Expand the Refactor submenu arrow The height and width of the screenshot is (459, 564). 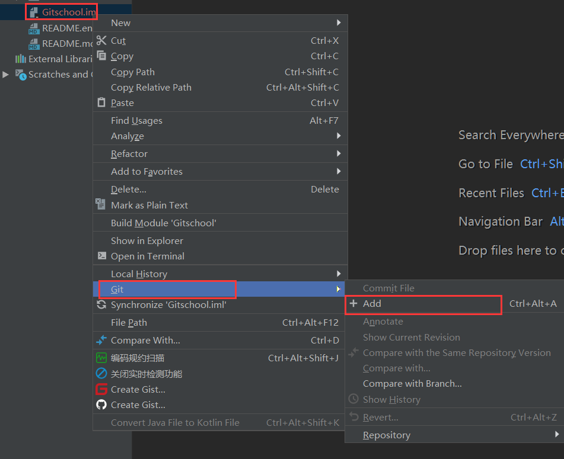(x=339, y=153)
